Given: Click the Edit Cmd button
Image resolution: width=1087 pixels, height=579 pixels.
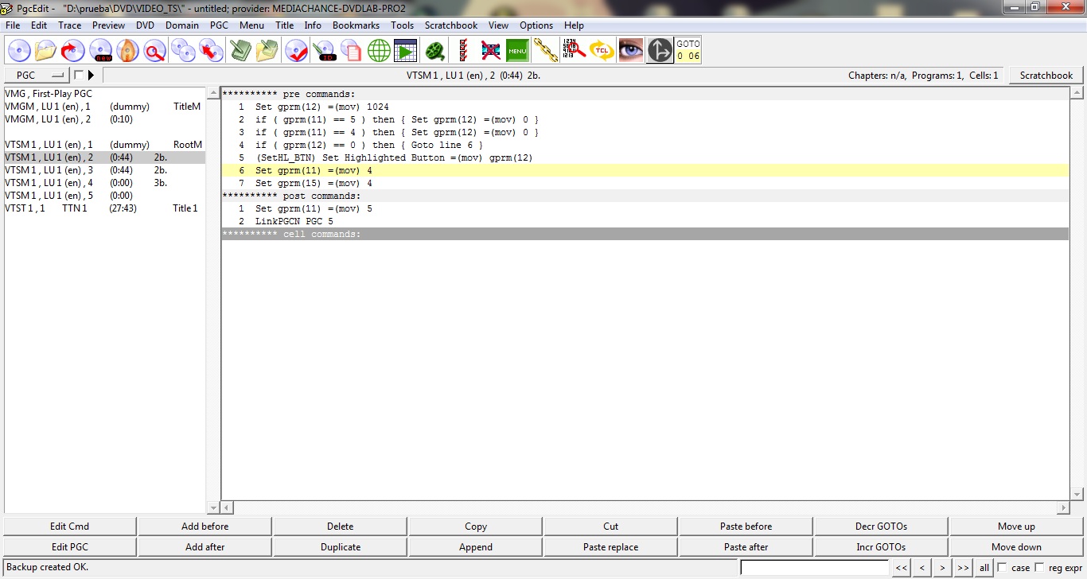Looking at the screenshot, I should point(70,527).
